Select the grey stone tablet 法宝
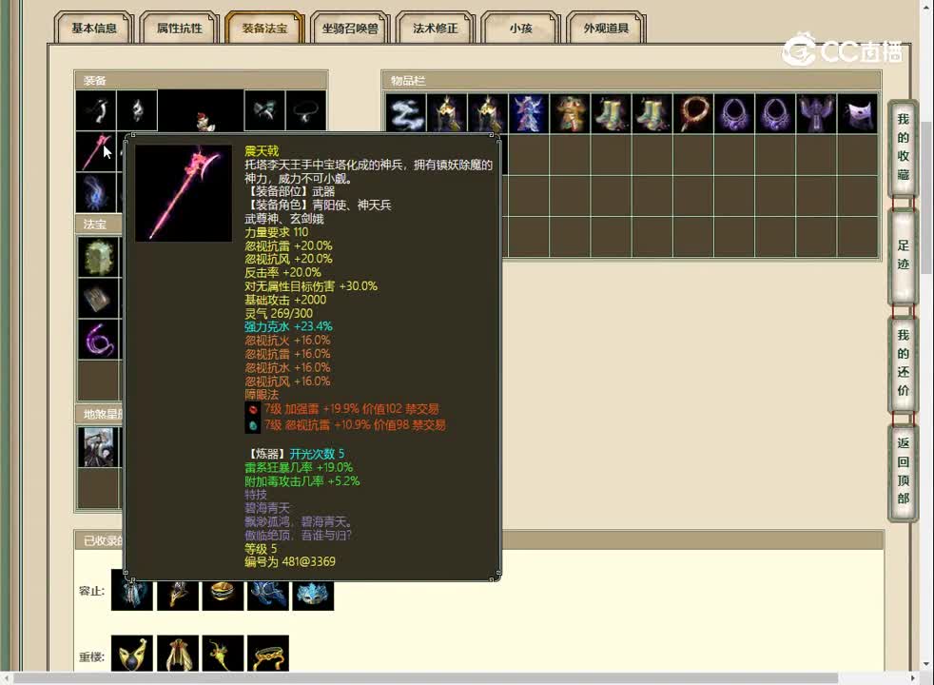Viewport: 934px width, 685px height. pyautogui.click(x=99, y=298)
